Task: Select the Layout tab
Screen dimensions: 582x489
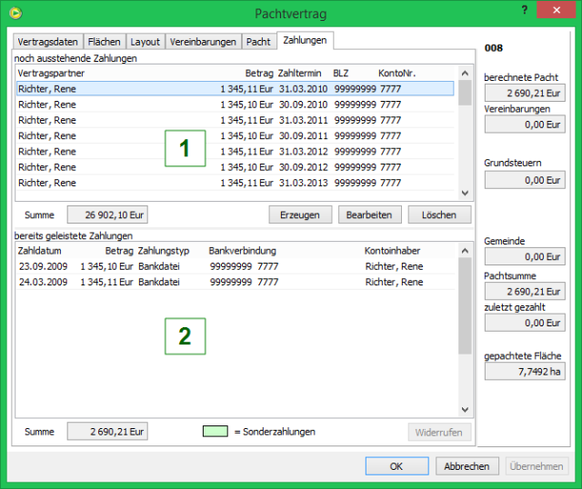Action: (145, 42)
